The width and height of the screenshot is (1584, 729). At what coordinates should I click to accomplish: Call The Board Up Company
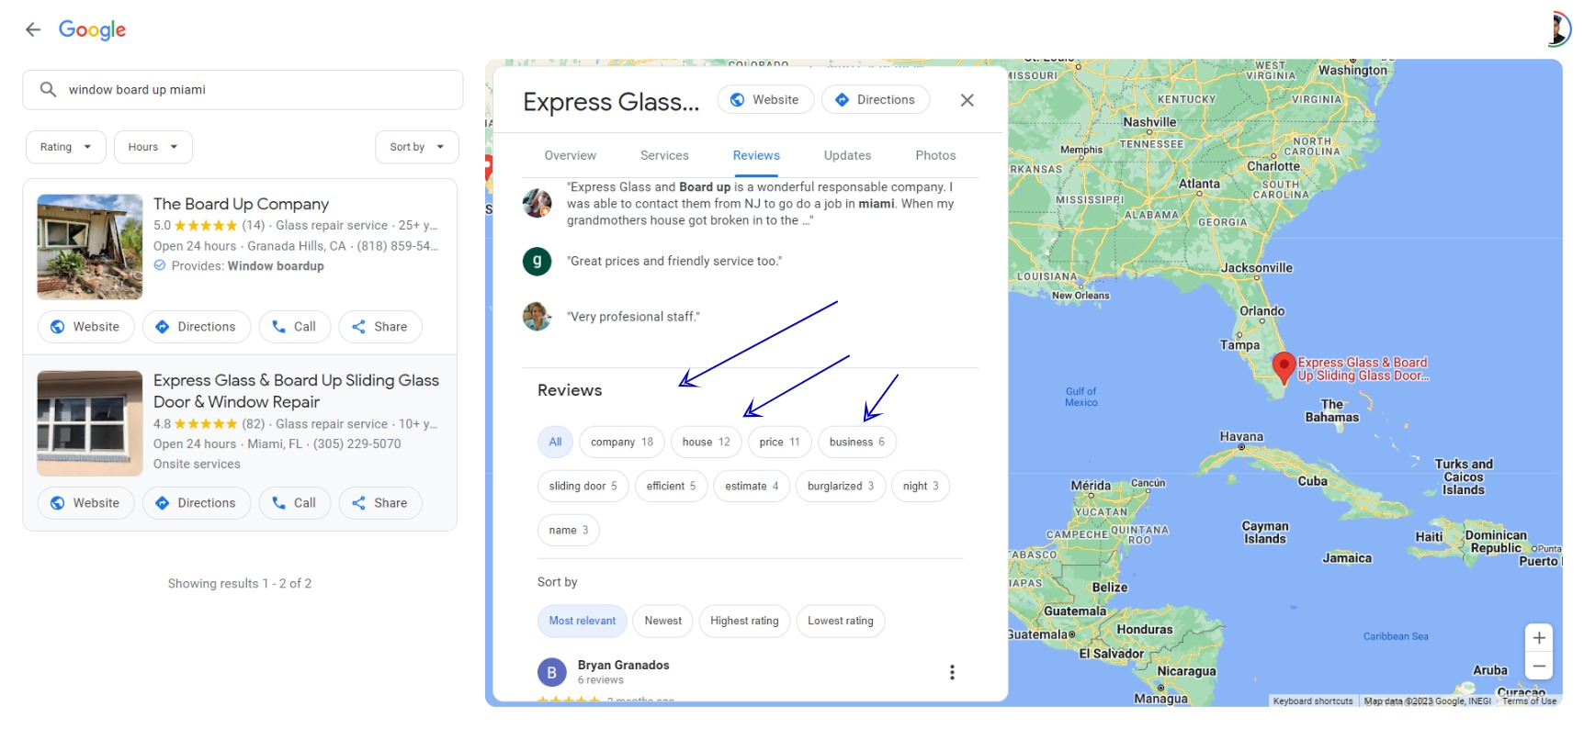[x=294, y=327]
